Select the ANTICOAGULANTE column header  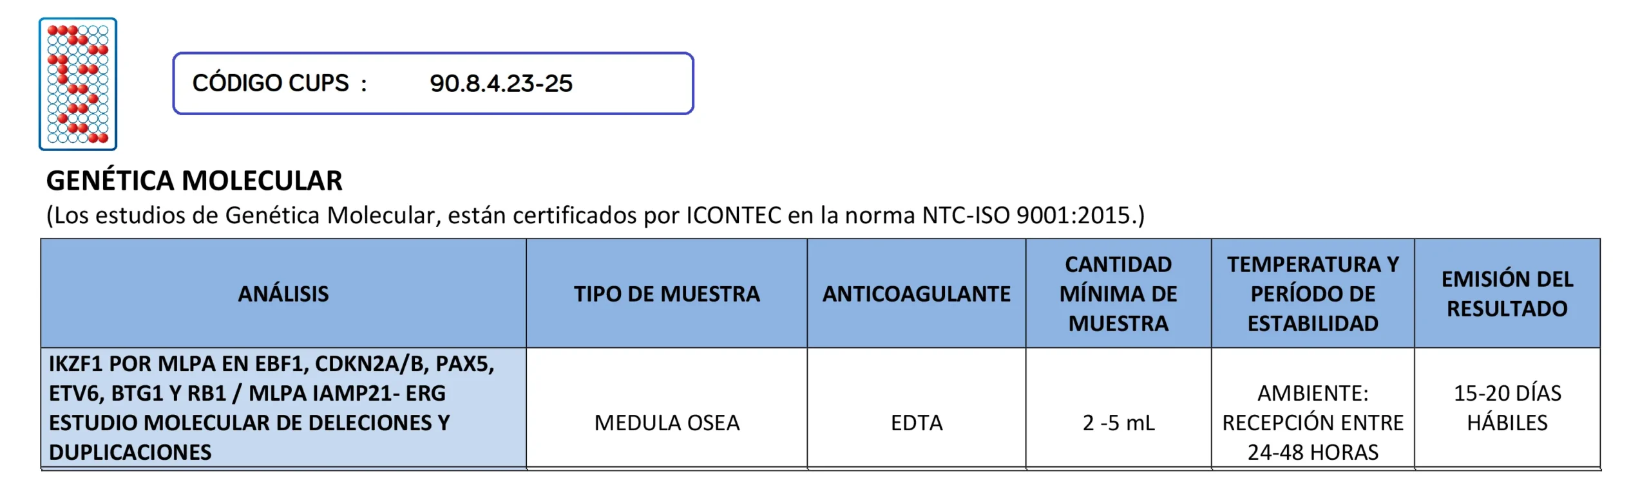(916, 294)
